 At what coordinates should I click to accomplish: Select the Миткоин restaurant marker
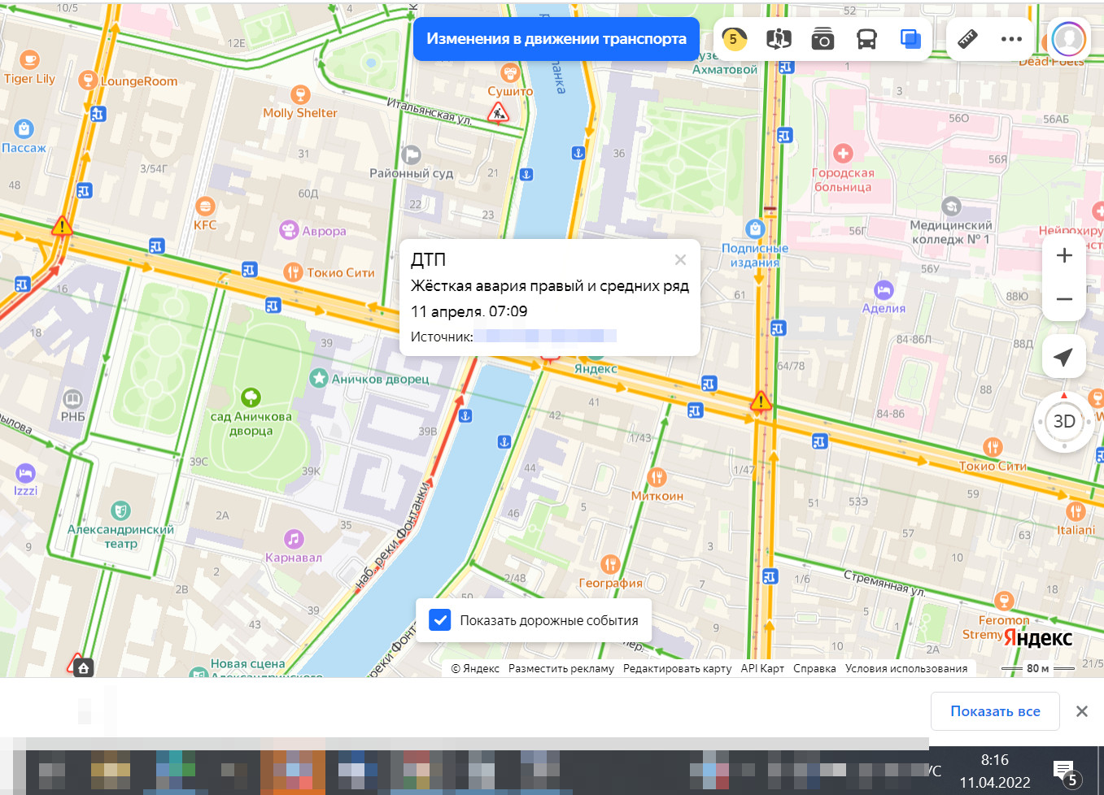(x=657, y=477)
